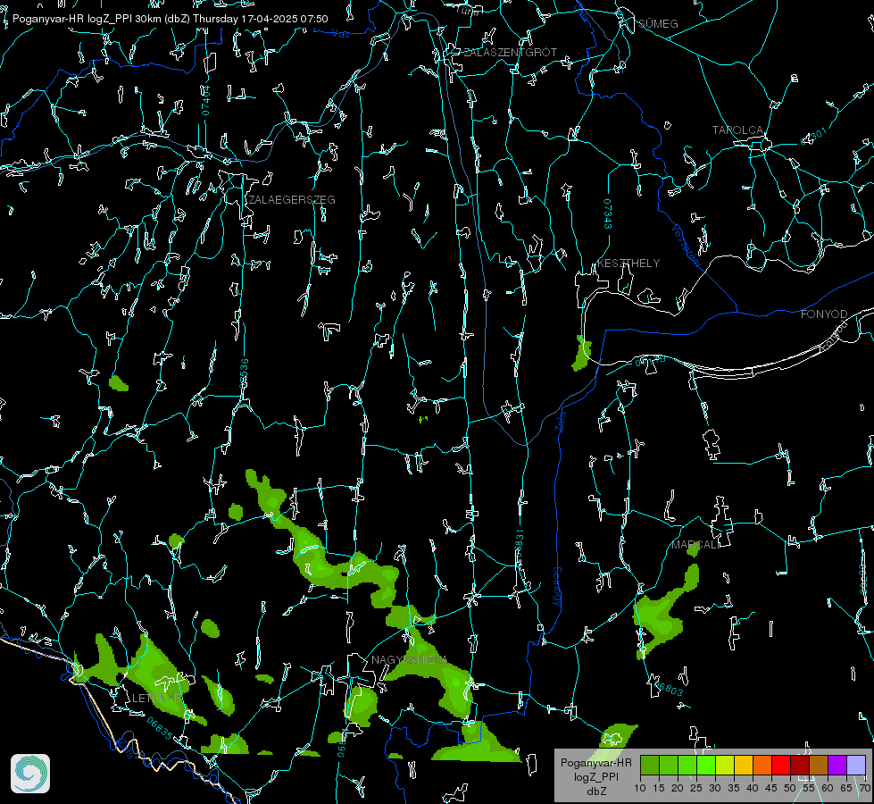
Task: Click the KESZTHELY town label
Action: [628, 264]
